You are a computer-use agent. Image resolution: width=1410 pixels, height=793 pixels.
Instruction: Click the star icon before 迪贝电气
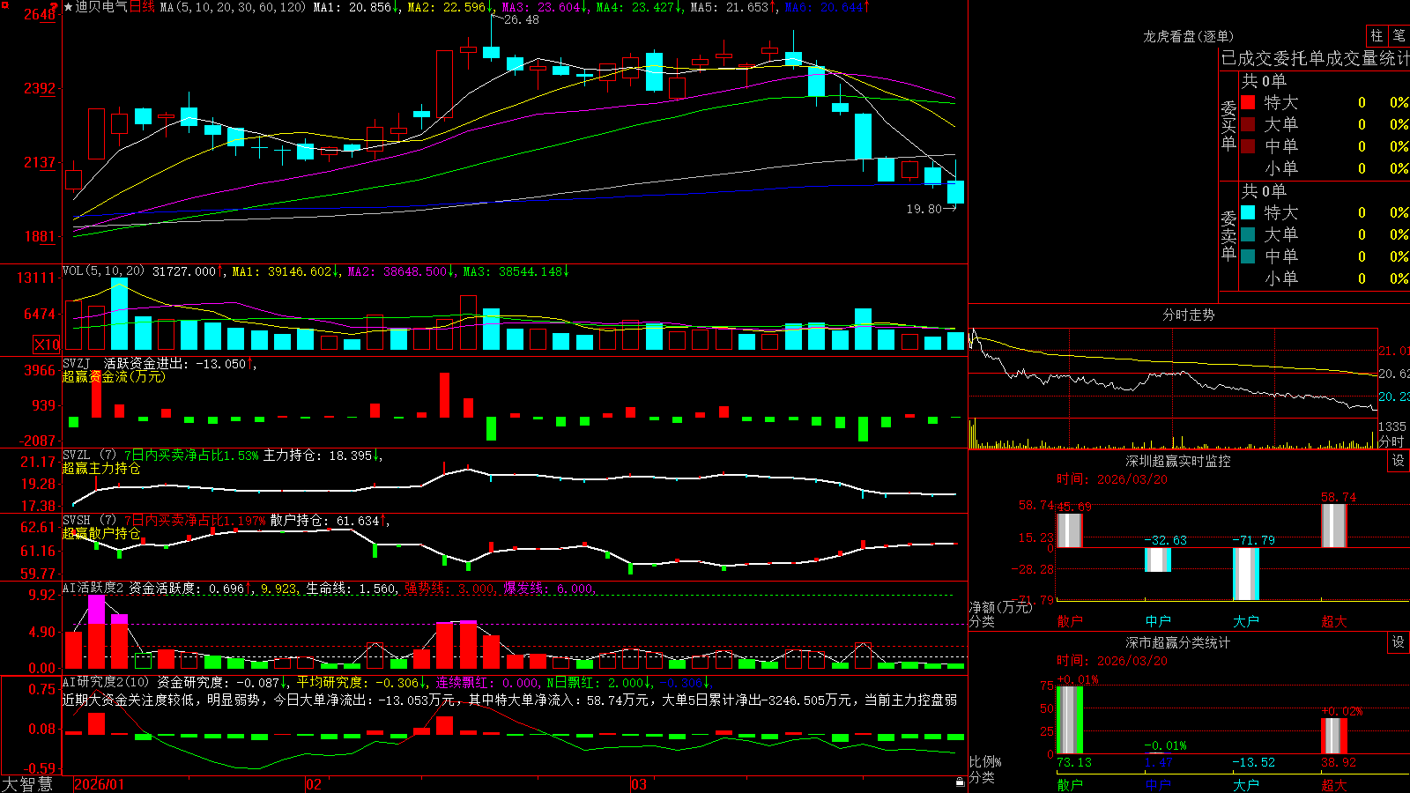point(68,7)
